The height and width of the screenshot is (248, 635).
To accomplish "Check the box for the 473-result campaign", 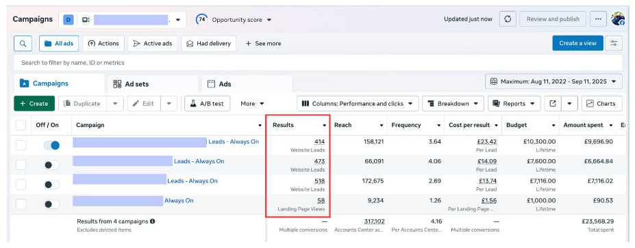I will pyautogui.click(x=21, y=165).
